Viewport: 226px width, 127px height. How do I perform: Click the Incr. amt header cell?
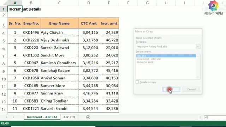[109, 23]
